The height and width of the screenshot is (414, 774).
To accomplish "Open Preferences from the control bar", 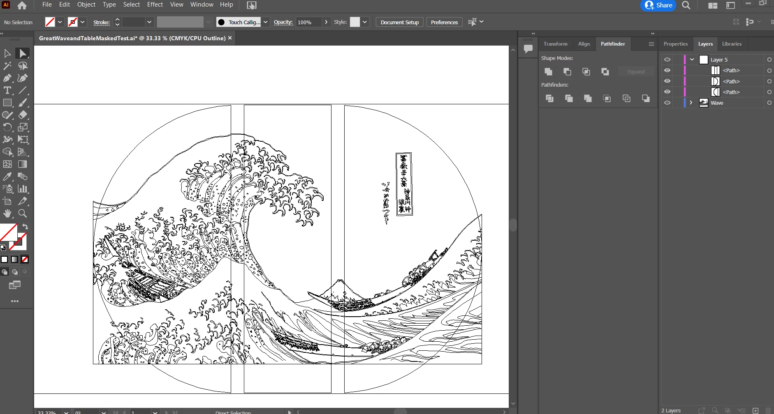I will point(444,22).
